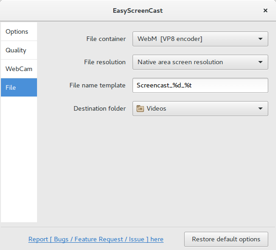Click the highlighted File tab
This screenshot has height=250, width=276.
[x=19, y=87]
